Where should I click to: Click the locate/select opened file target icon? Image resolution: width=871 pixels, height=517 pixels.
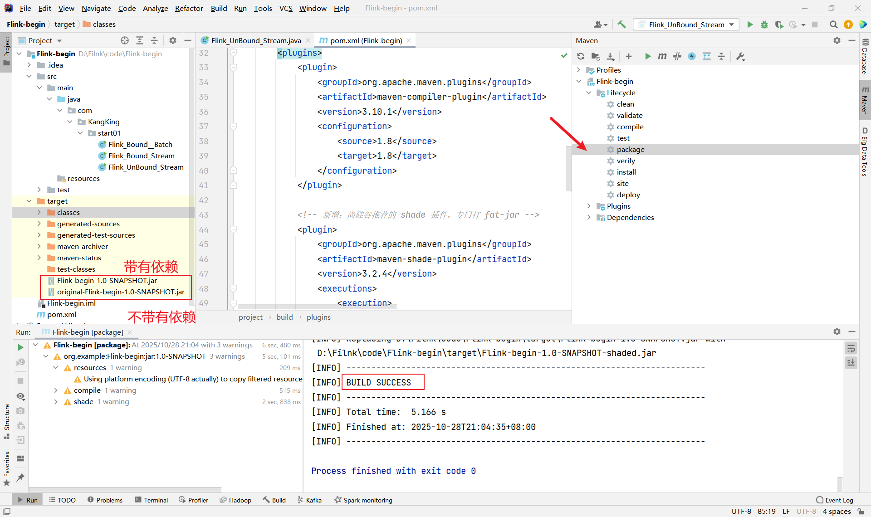pyautogui.click(x=125, y=40)
